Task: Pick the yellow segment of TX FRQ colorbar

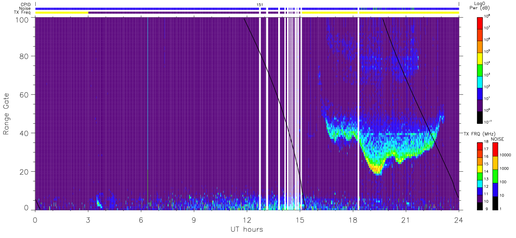Action: click(480, 169)
